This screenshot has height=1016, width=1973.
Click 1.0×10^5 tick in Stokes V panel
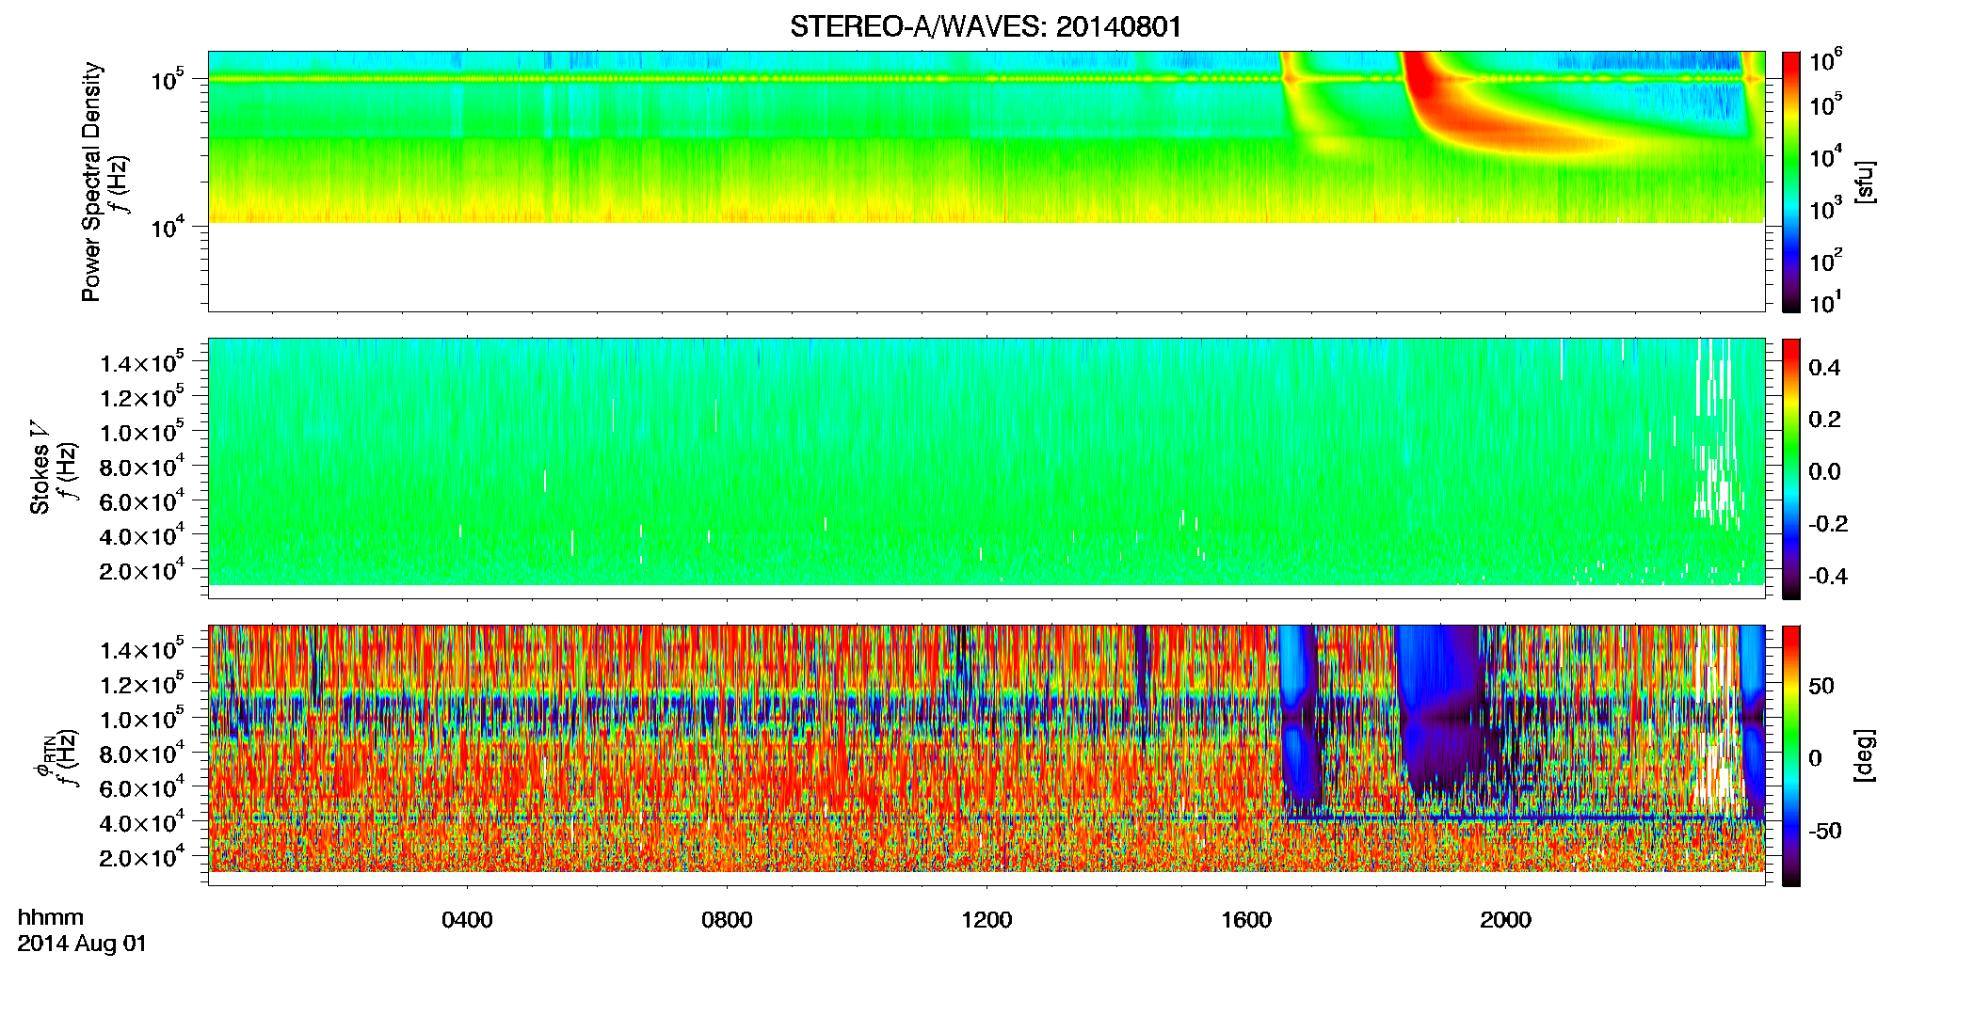(x=142, y=432)
